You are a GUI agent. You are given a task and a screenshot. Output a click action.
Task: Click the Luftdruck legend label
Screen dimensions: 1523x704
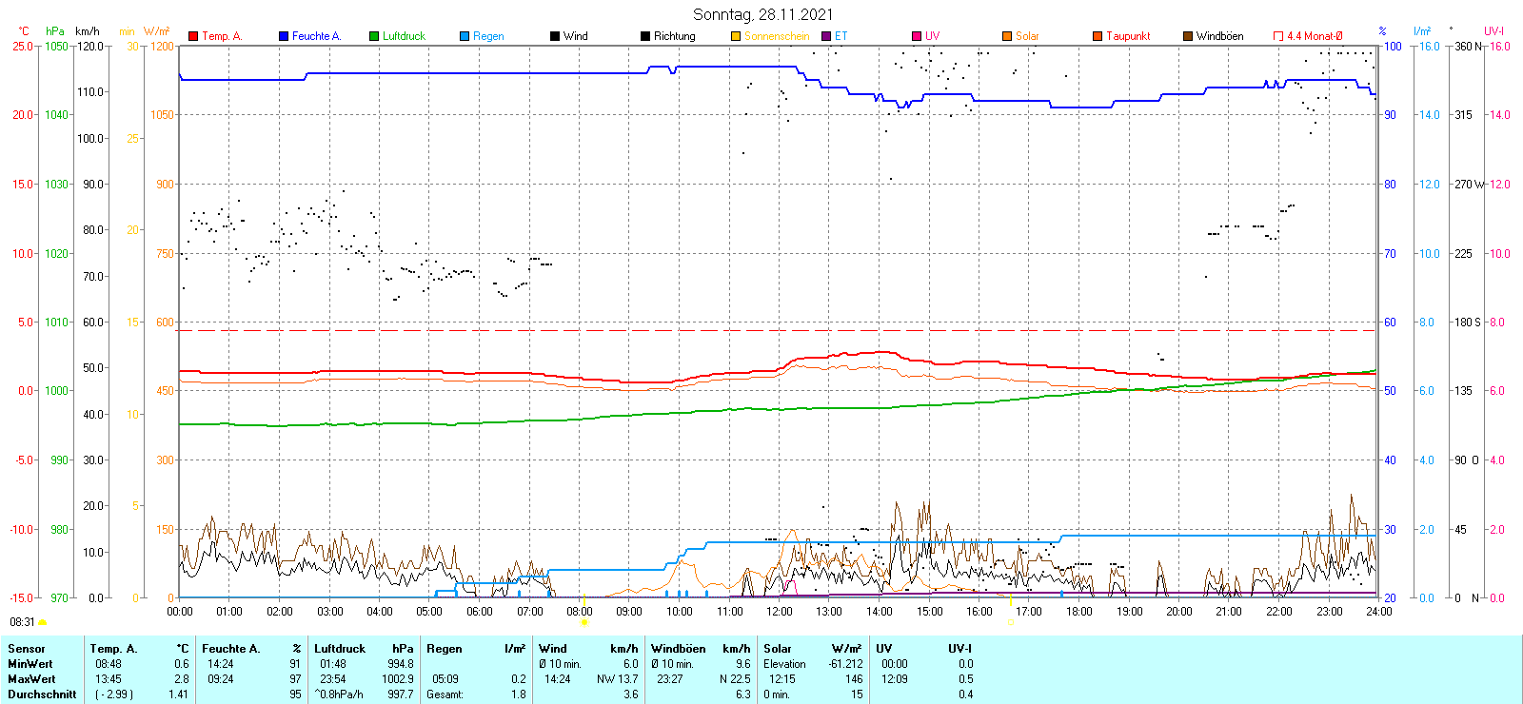tap(404, 36)
